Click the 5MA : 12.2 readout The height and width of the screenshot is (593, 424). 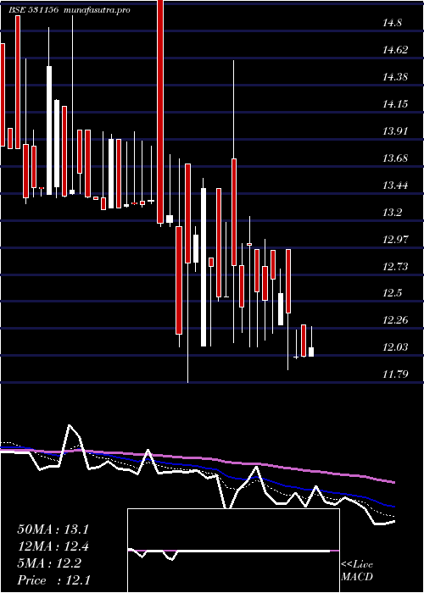tap(49, 563)
